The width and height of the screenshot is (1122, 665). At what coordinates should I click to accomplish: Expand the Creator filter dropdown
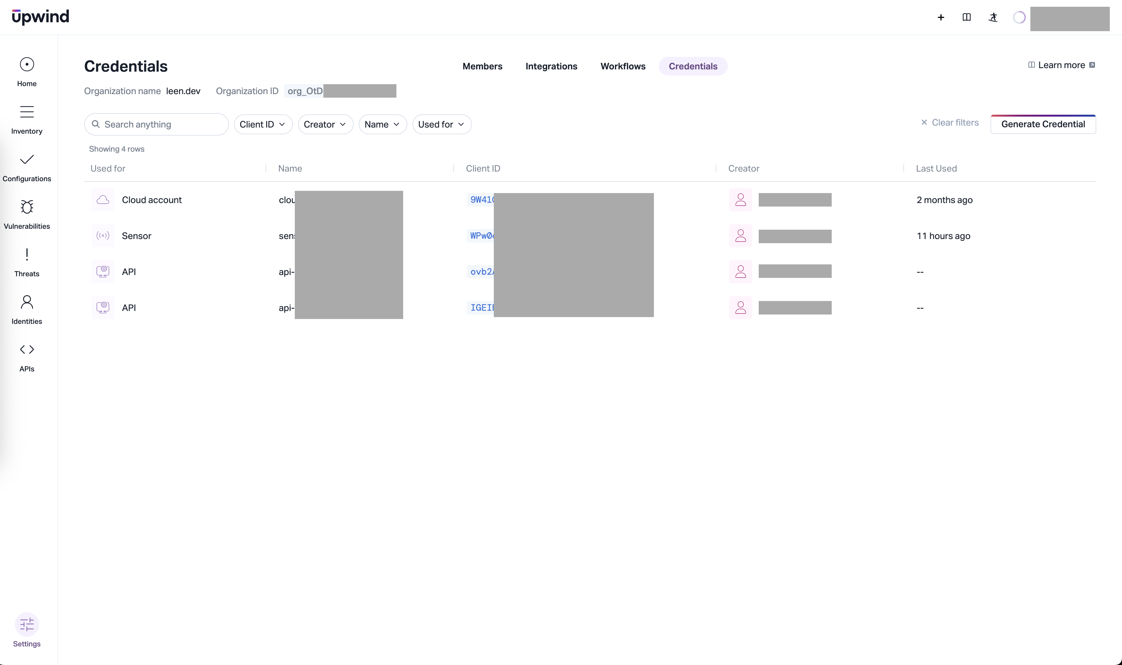pos(325,125)
